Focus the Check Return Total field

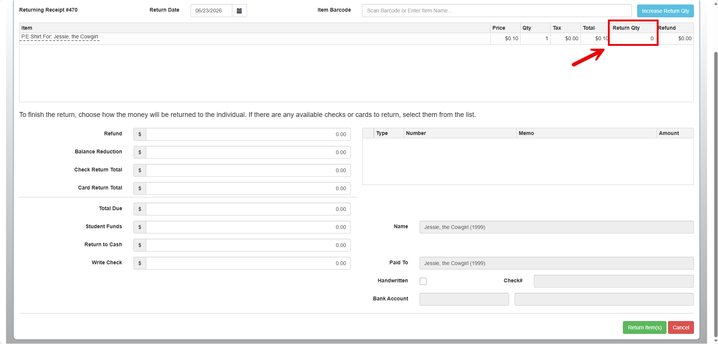248,170
